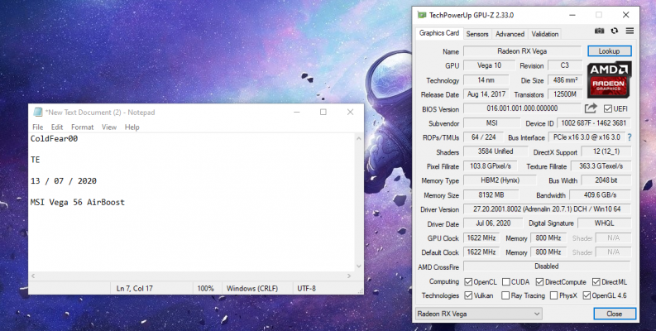Click Notepad's horizontal scrollbar right arrow

tap(349, 276)
